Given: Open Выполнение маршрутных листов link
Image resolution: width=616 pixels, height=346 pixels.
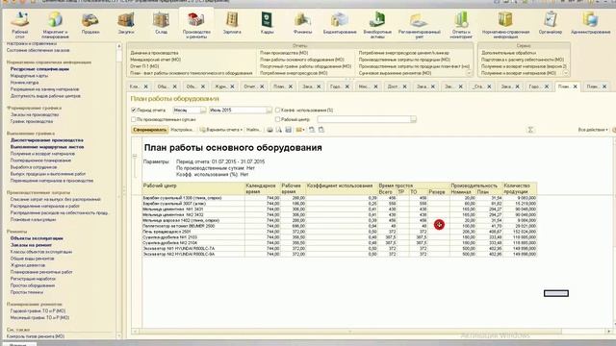Looking at the screenshot, I should (x=47, y=147).
